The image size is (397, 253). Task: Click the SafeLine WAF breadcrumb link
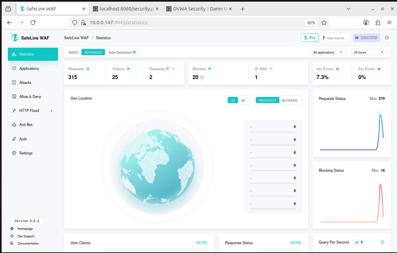coord(76,38)
